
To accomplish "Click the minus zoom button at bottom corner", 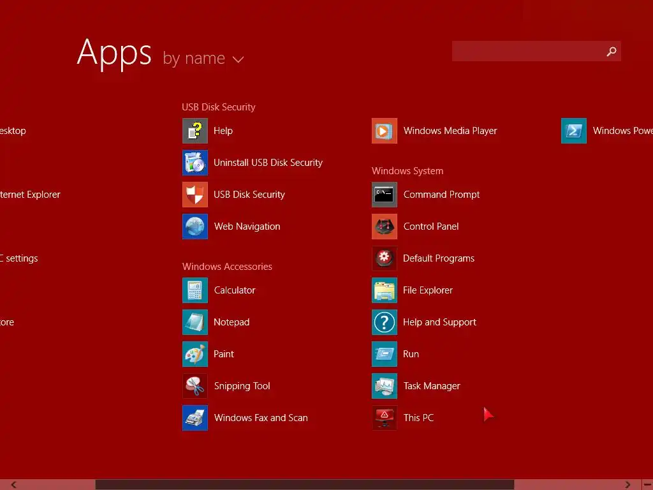I will tap(647, 485).
